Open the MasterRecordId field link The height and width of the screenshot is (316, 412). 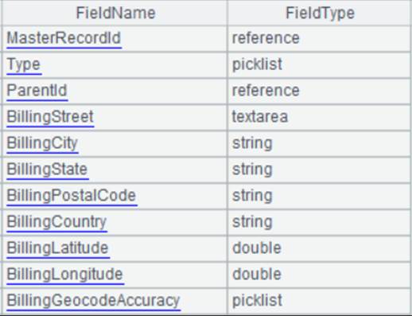coord(64,38)
